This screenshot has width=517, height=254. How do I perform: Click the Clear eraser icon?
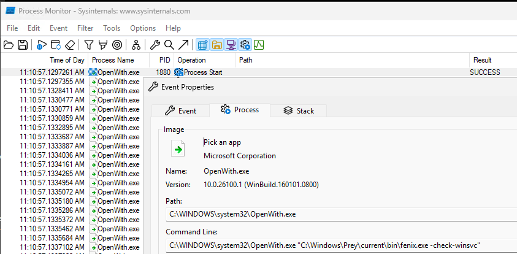69,45
